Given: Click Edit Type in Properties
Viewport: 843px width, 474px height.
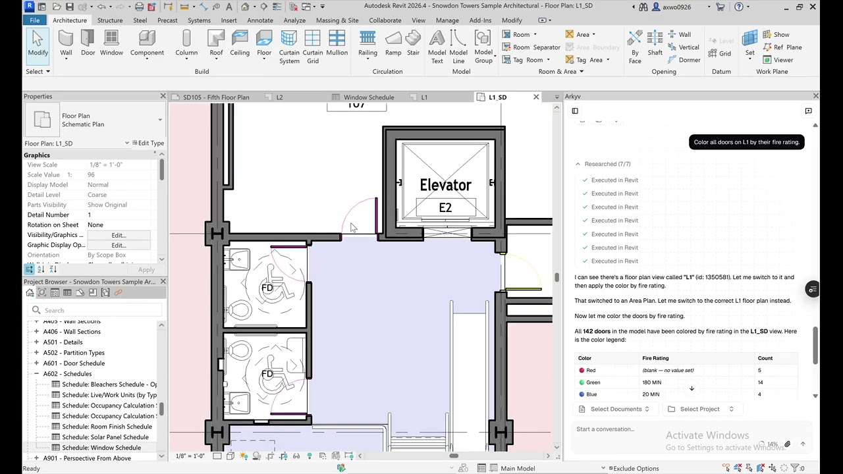Looking at the screenshot, I should [148, 143].
